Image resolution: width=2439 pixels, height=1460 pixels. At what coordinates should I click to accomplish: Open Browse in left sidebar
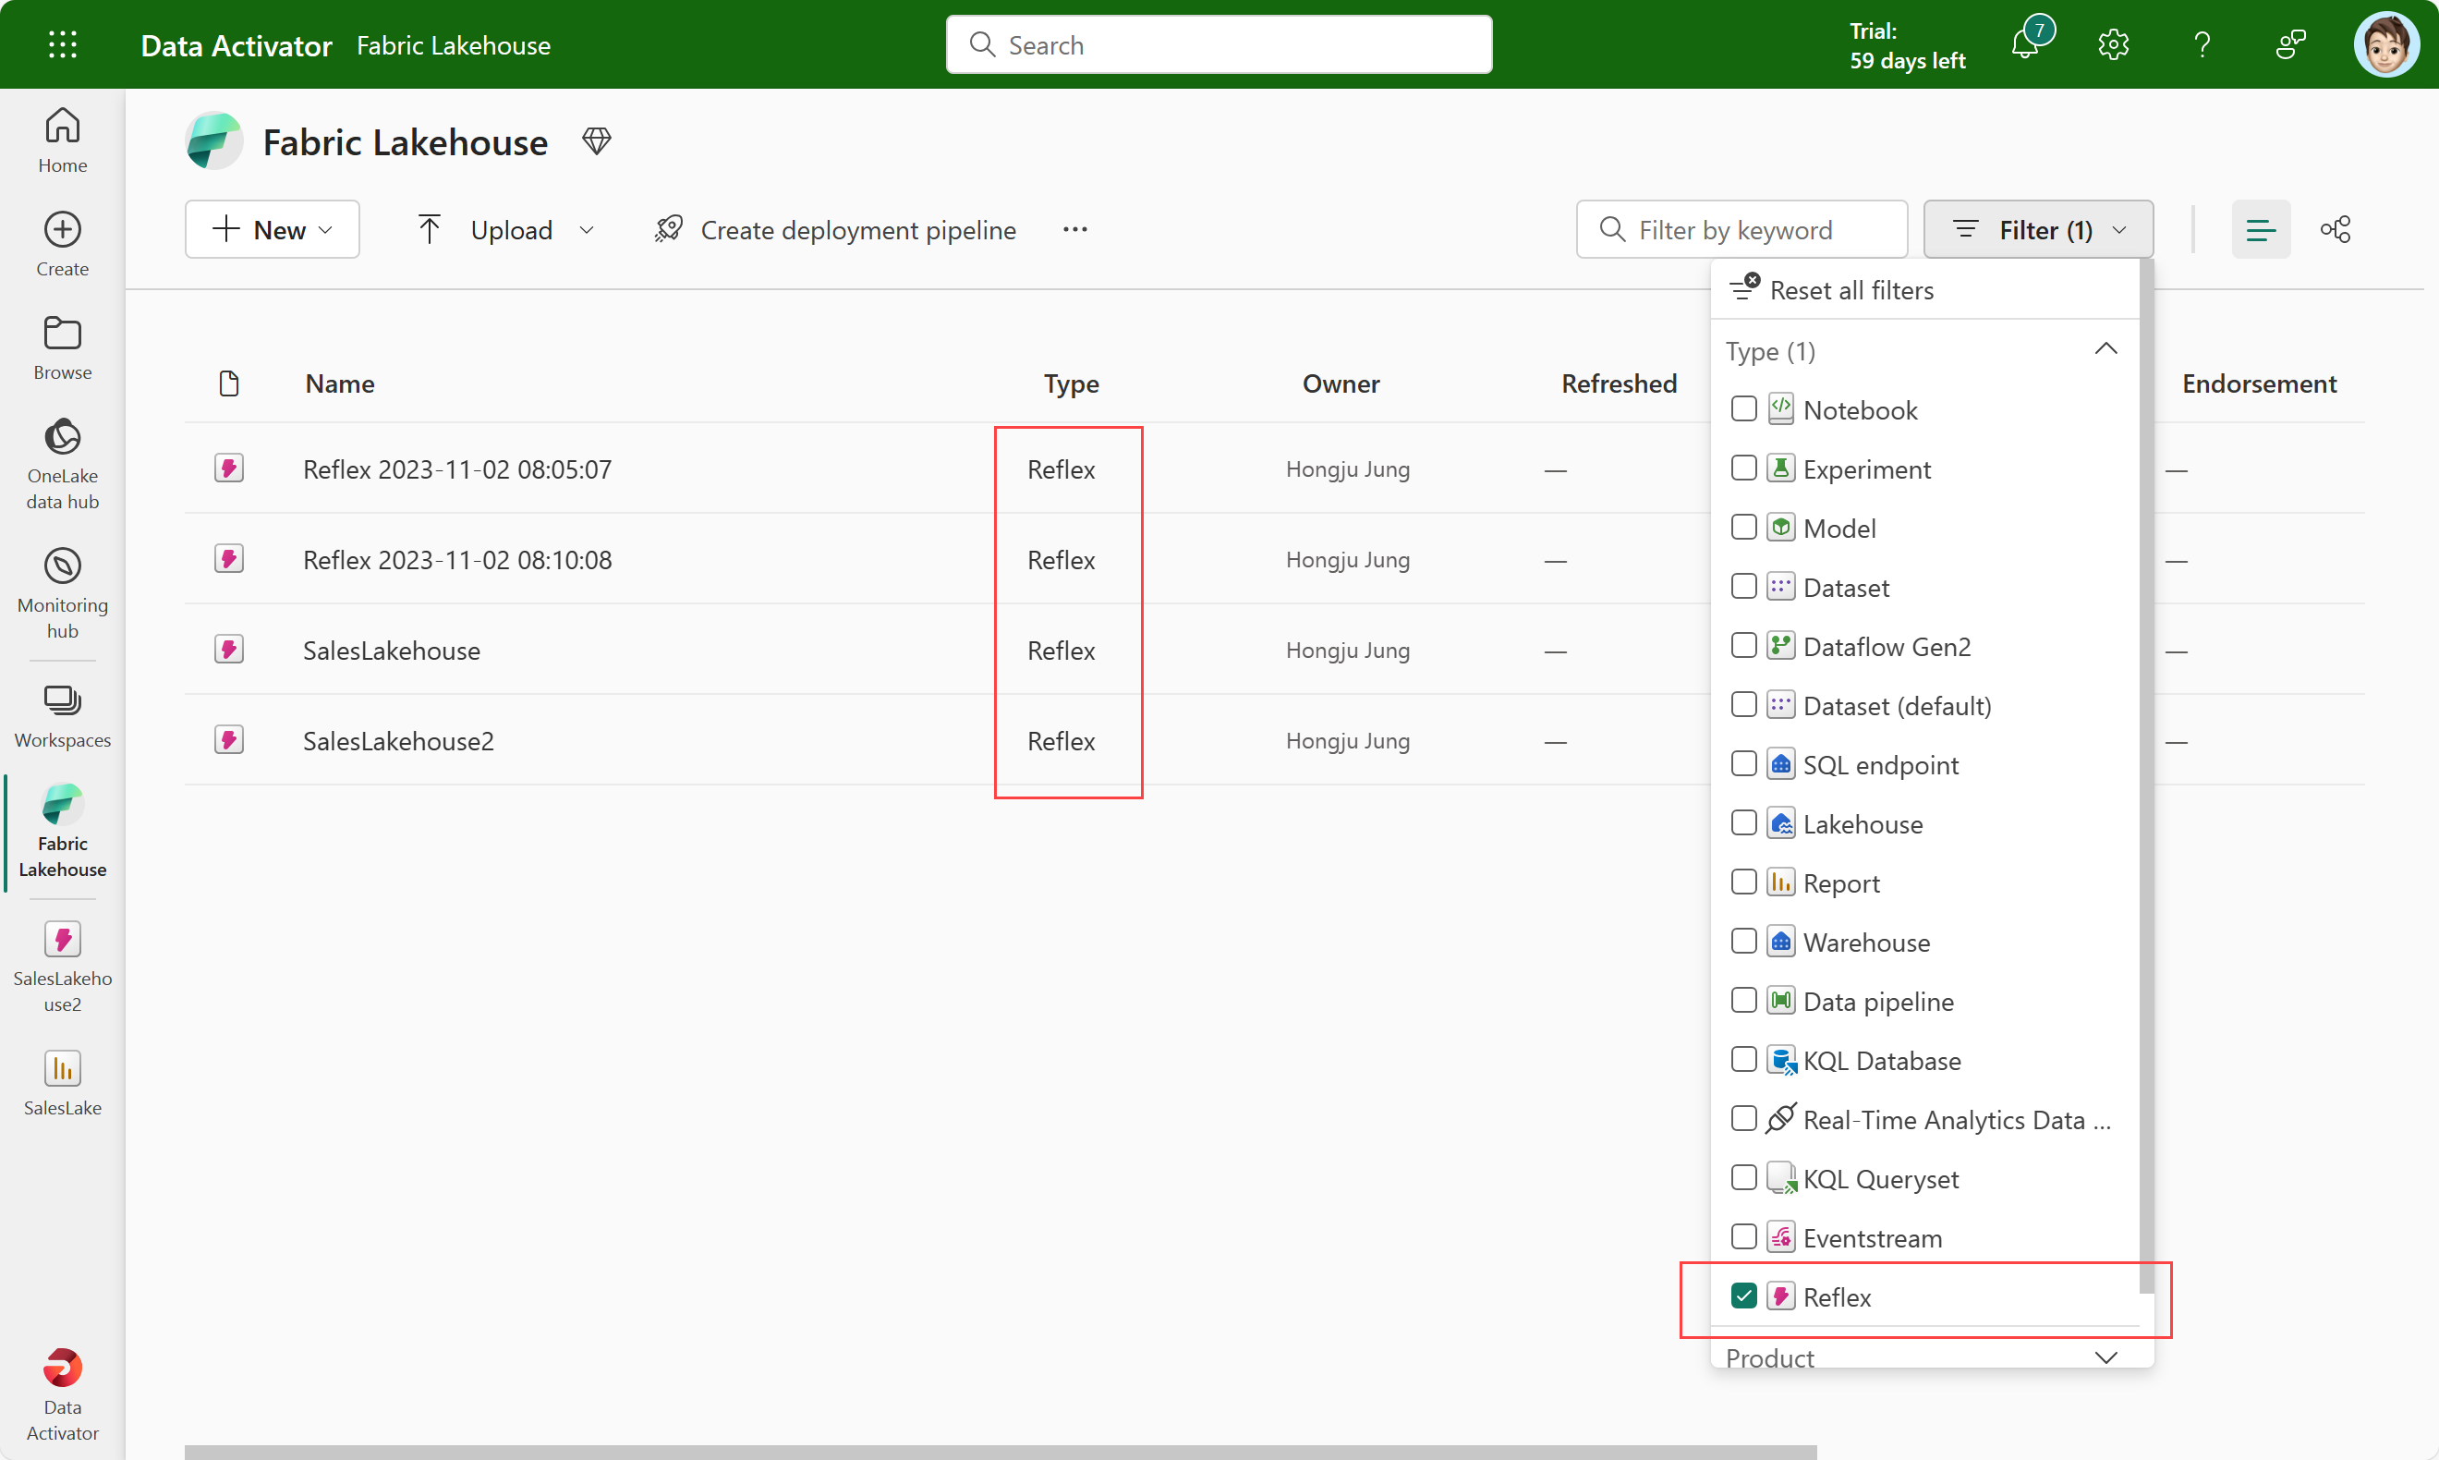click(x=62, y=347)
